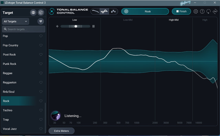Select the broad curve view mode
Viewport: 220px width, 136px height.
[x=95, y=11]
